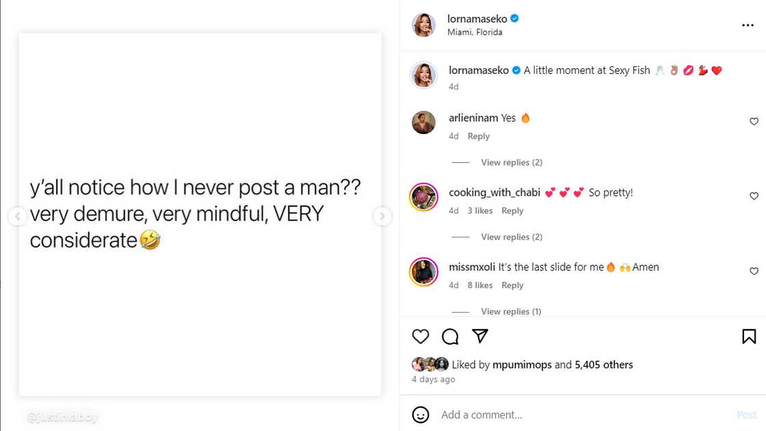Viewport: 766px width, 431px height.
Task: Click the verified badge next to lornamaseko
Action: pyautogui.click(x=514, y=18)
